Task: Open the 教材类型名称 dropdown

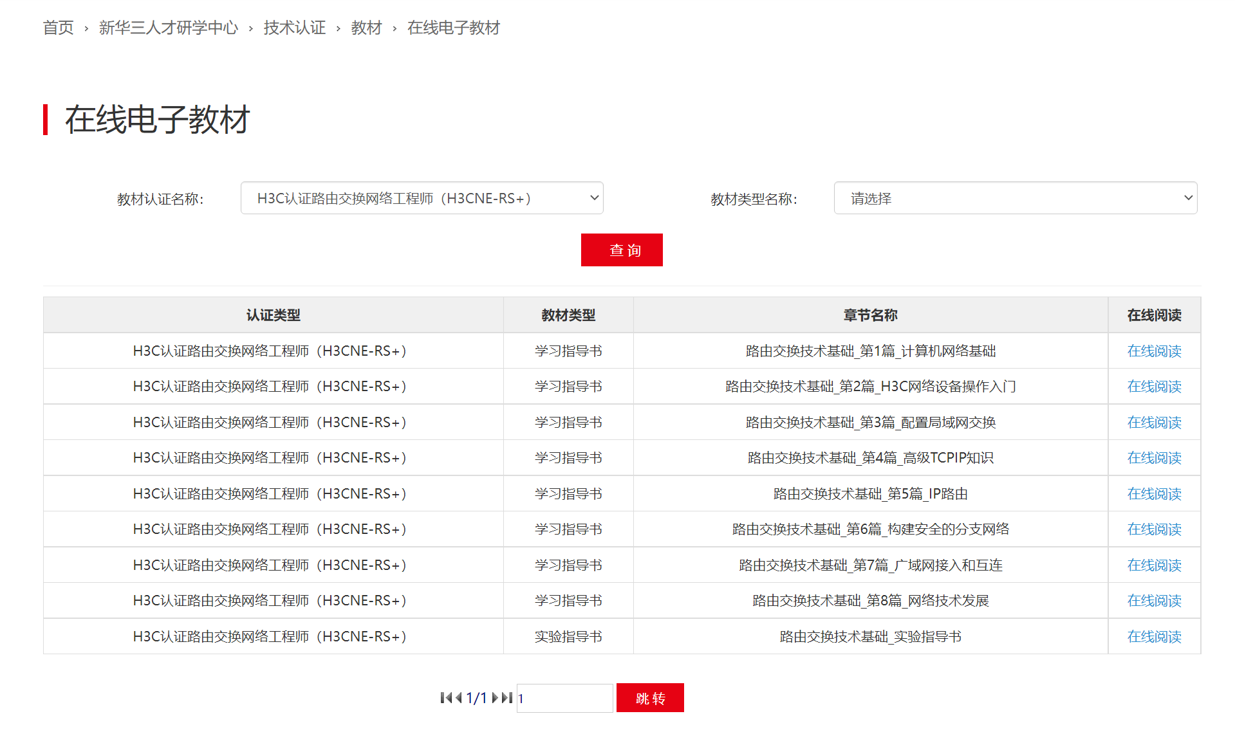Action: pos(1015,198)
